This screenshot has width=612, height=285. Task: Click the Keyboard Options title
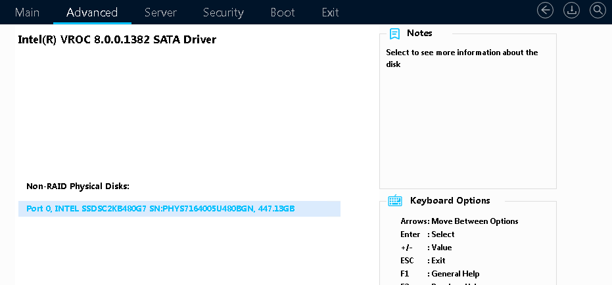pos(450,201)
